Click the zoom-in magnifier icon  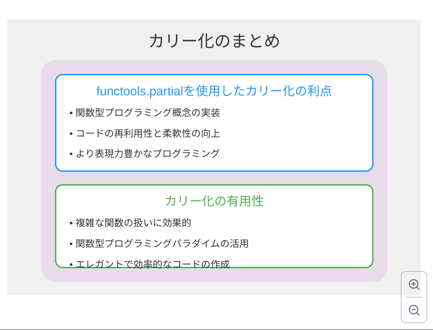click(414, 284)
